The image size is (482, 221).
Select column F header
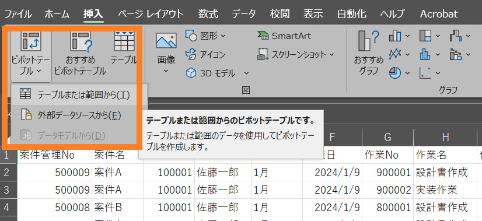(332, 138)
